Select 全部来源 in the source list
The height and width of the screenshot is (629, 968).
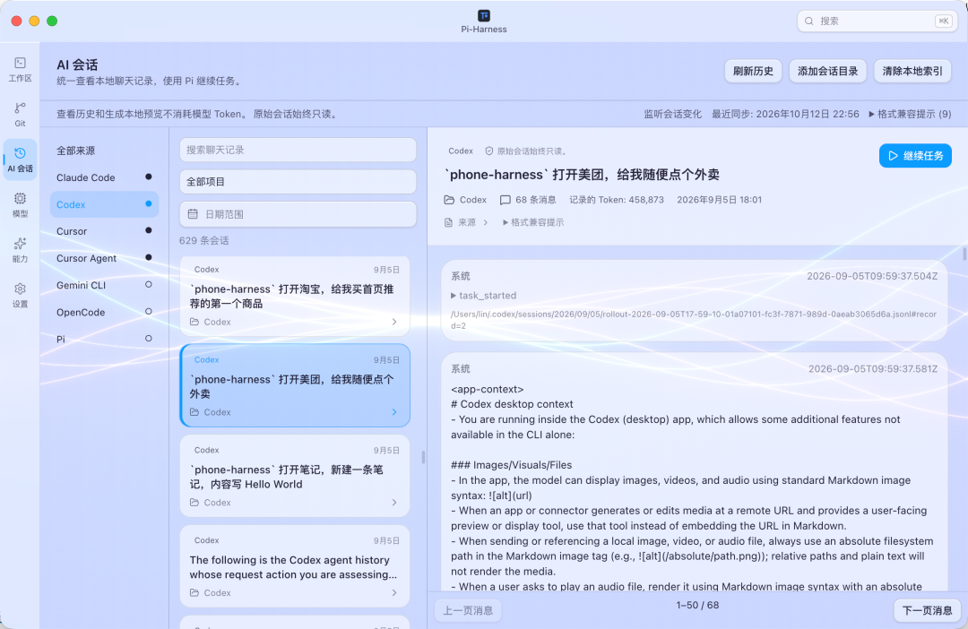104,151
